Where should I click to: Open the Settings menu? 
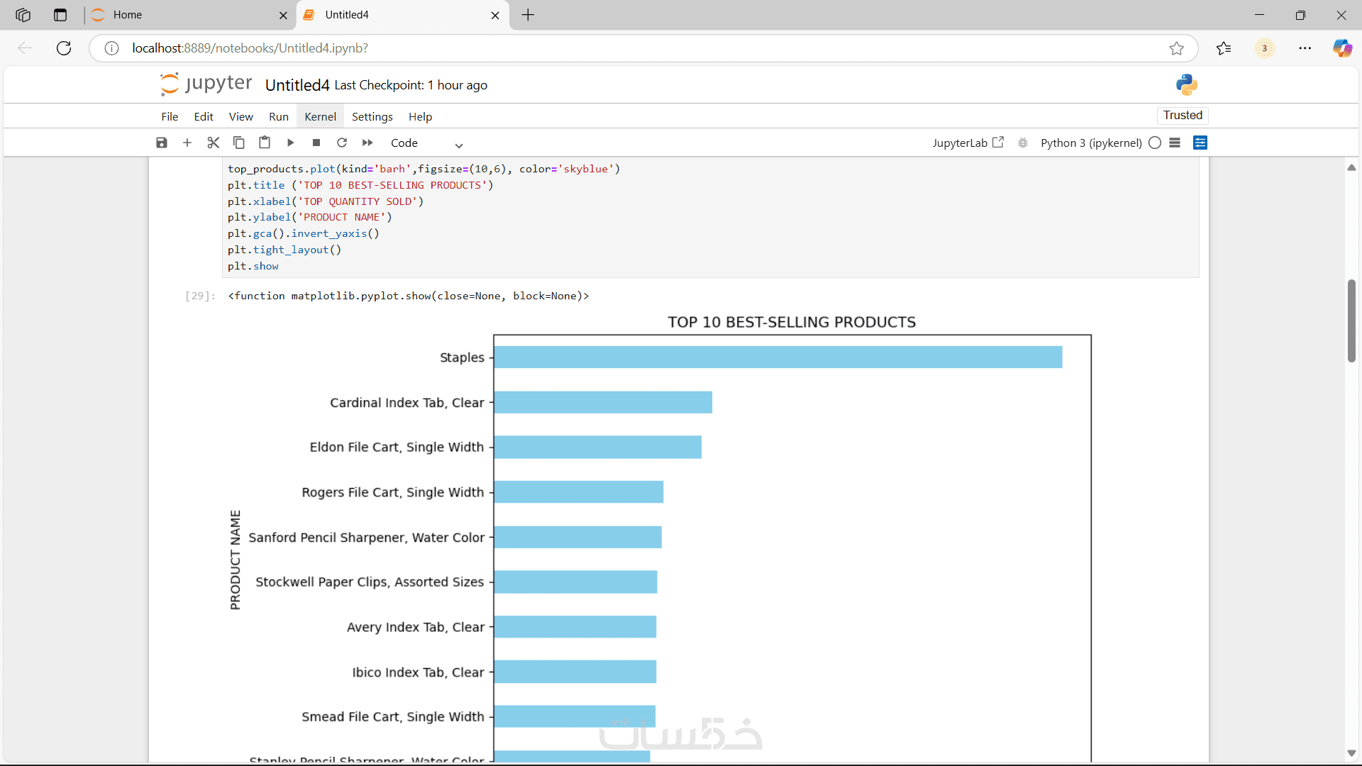click(x=372, y=116)
